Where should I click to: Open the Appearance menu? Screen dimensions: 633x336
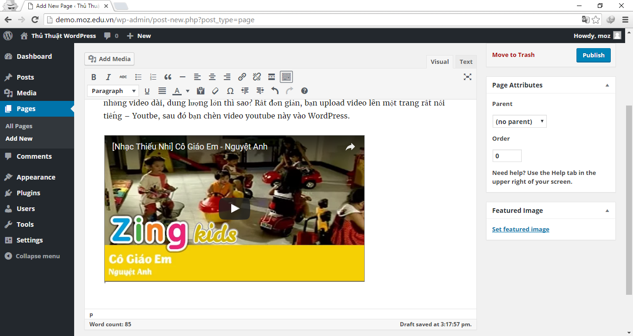click(x=37, y=177)
